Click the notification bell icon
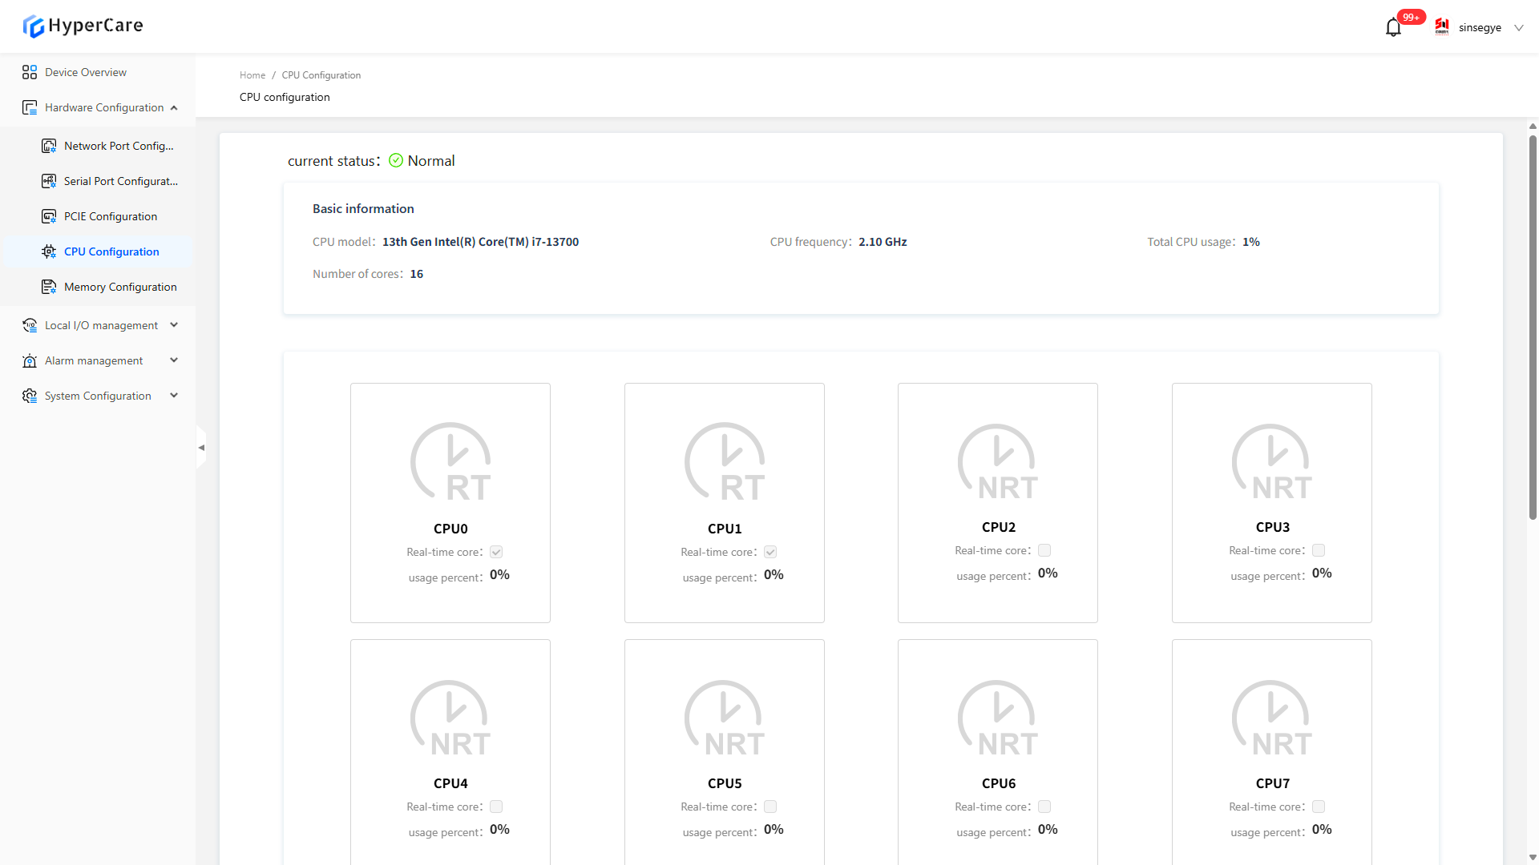The height and width of the screenshot is (865, 1539). [1393, 28]
